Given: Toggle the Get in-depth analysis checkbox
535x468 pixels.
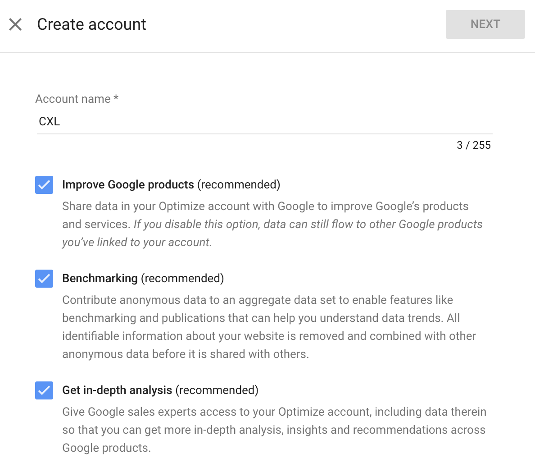Looking at the screenshot, I should point(44,390).
